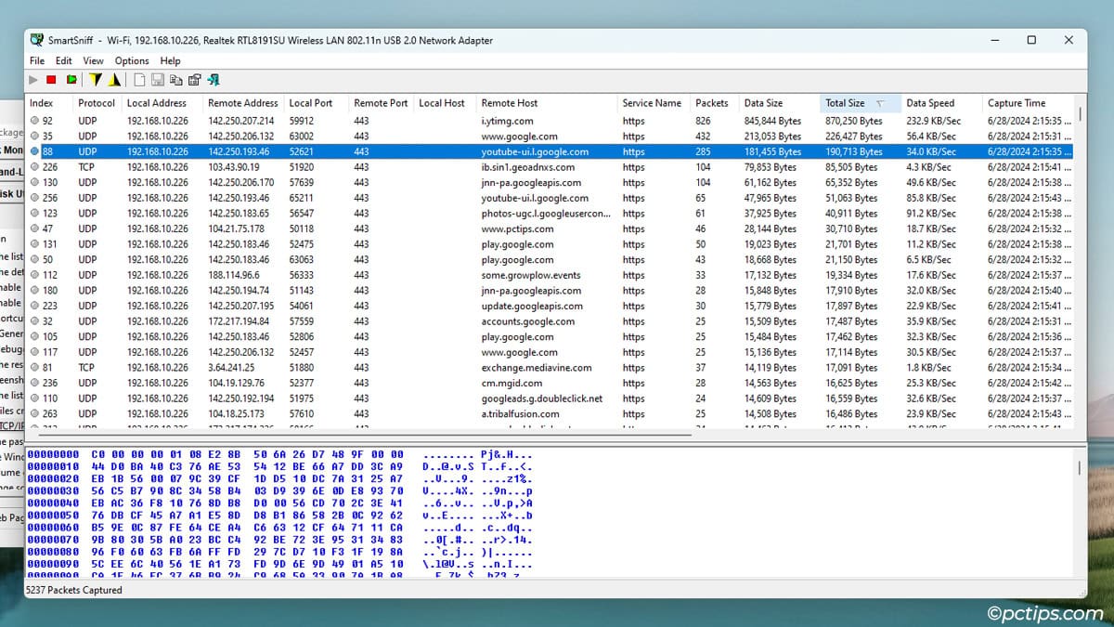This screenshot has height=627, width=1114.
Task: Open packet properties with the properties icon
Action: tap(194, 79)
